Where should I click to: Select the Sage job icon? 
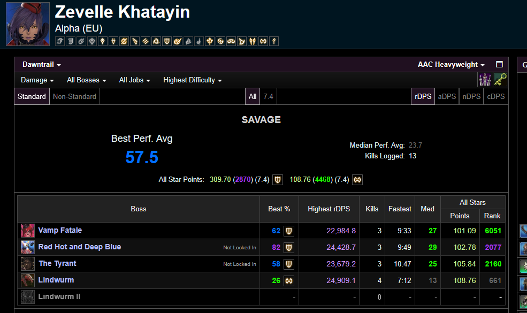tap(210, 41)
